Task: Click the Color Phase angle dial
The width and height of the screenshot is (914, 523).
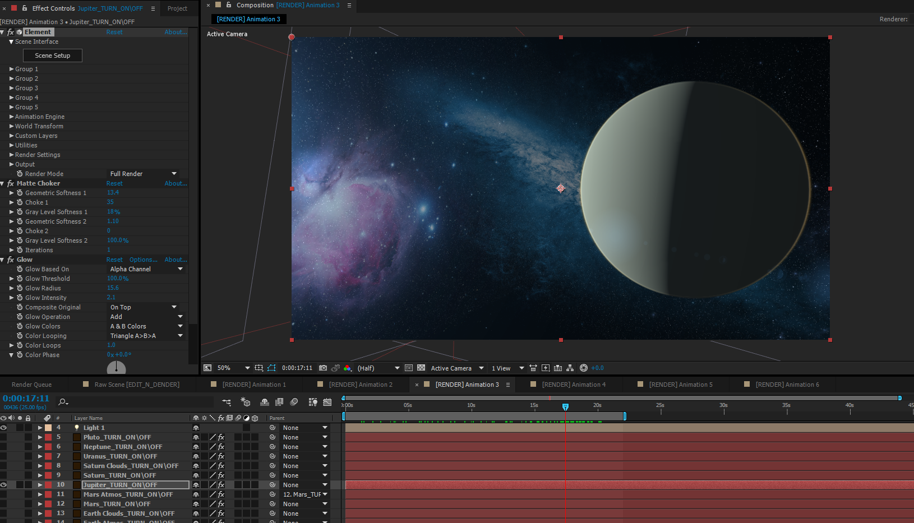Action: click(x=116, y=368)
